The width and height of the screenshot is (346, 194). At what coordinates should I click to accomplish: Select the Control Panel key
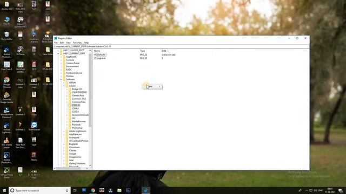coord(72,63)
